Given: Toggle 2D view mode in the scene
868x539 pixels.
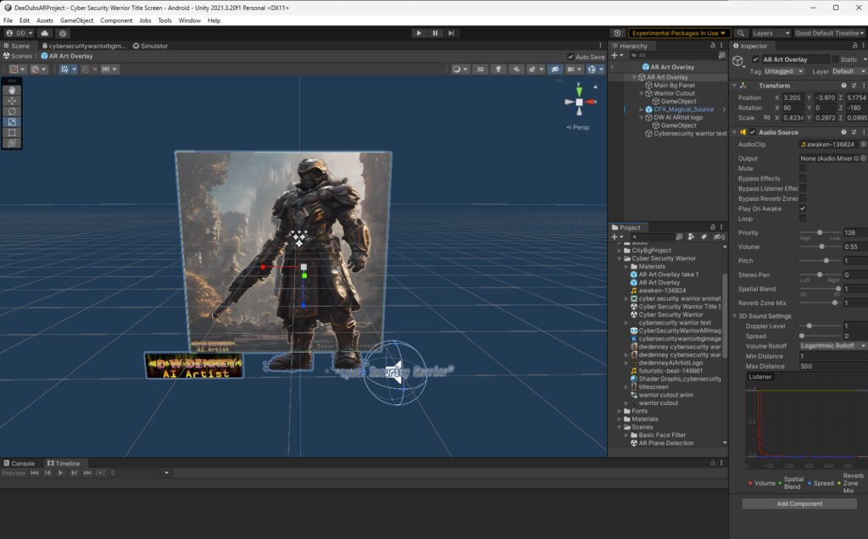Looking at the screenshot, I should tap(480, 69).
